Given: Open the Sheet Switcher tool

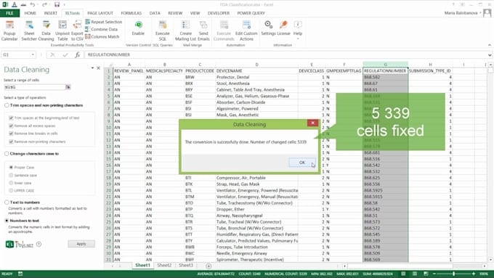Looking at the screenshot, I should (29, 30).
